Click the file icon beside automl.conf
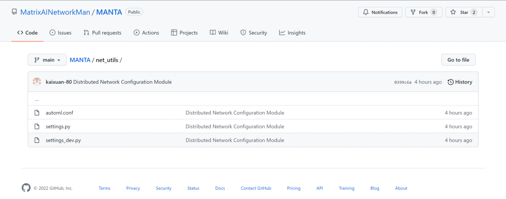506x199 pixels. 37,113
